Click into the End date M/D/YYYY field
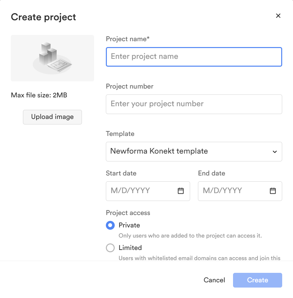The image size is (293, 298). click(x=233, y=191)
